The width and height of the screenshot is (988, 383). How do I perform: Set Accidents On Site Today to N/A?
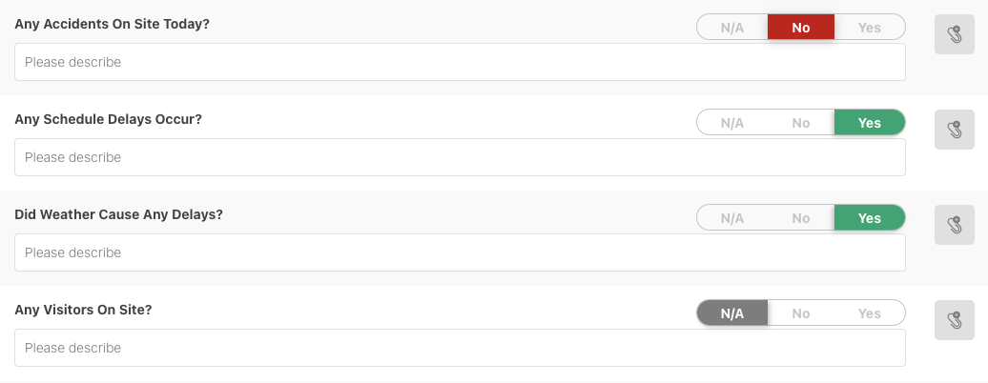tap(732, 28)
